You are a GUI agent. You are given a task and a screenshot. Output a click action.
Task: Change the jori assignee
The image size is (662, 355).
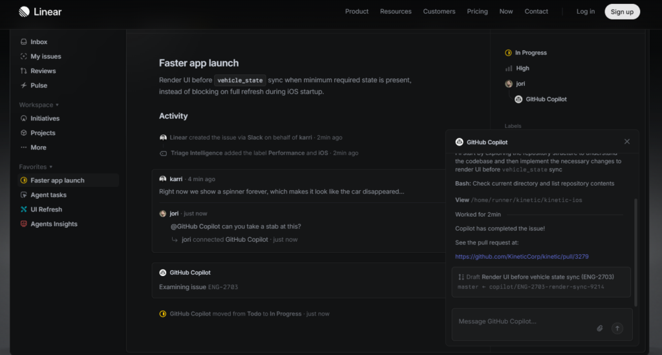pyautogui.click(x=515, y=83)
